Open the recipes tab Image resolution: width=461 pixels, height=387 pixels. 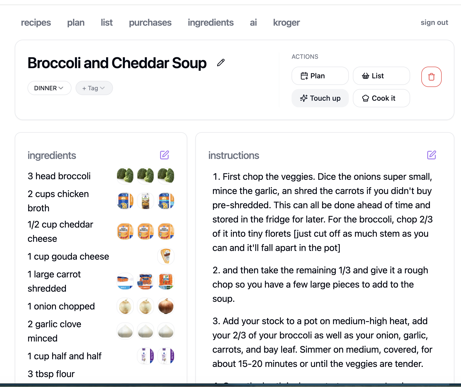coord(36,23)
